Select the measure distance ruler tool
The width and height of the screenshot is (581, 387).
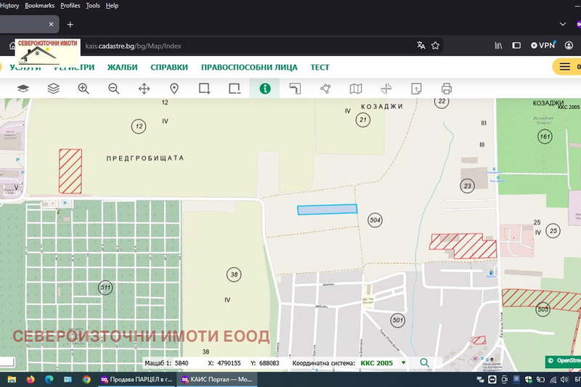pos(295,89)
